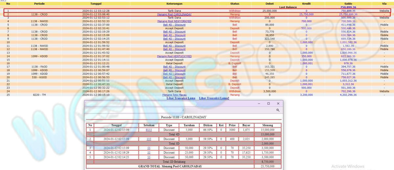Open Beli 4D - Discount in row 20
This screenshot has width=394, height=170.
point(174,77)
